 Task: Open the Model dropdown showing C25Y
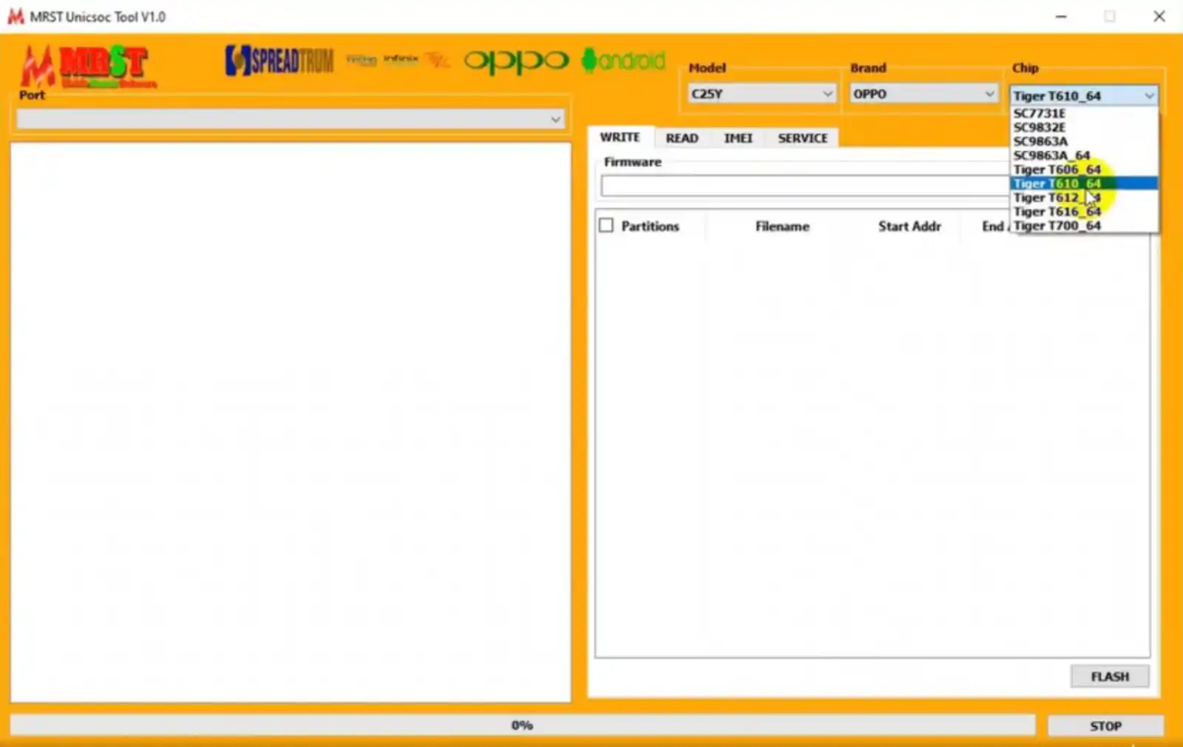[762, 94]
